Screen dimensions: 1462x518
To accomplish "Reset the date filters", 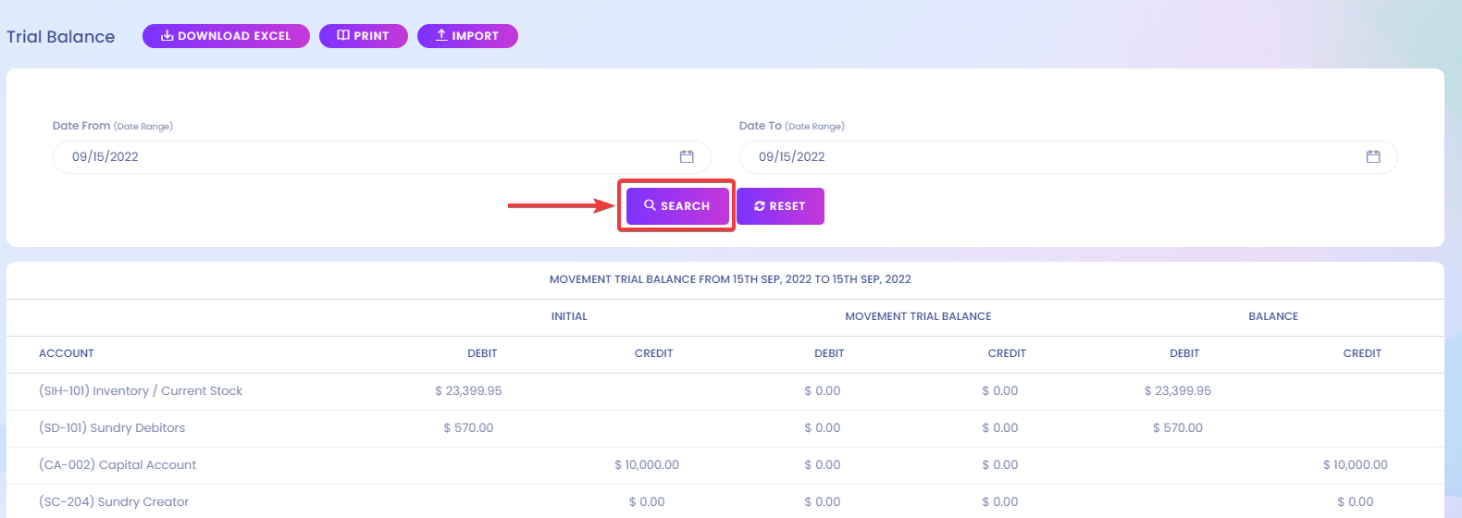I will tap(780, 205).
